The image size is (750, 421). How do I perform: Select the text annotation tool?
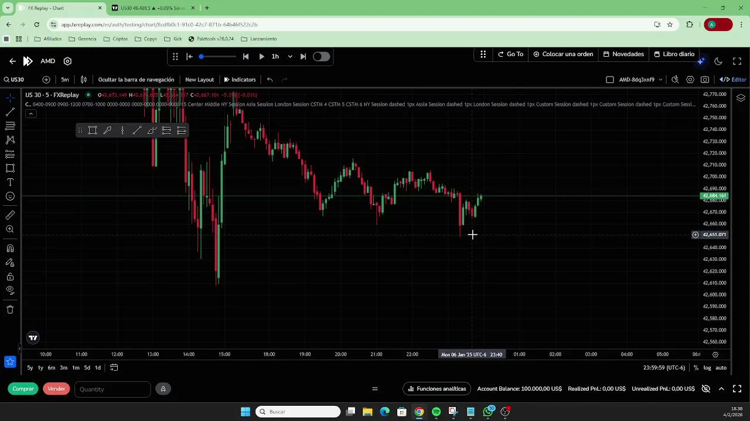tap(10, 182)
